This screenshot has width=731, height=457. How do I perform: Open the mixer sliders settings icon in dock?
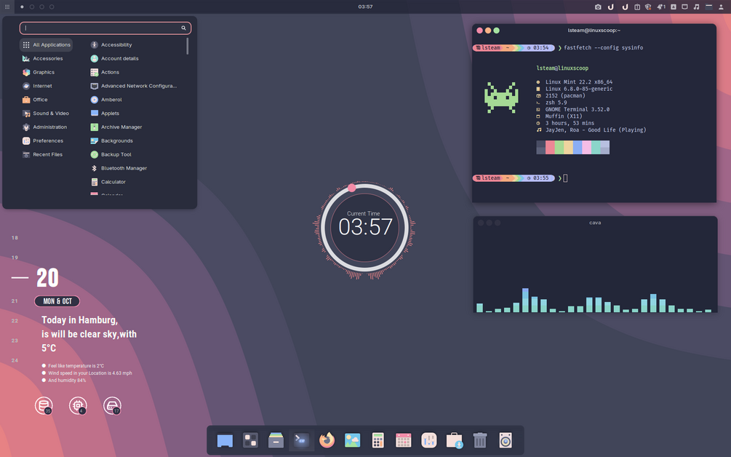click(429, 440)
